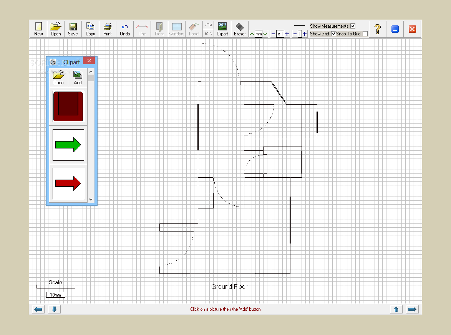Click the Ground Floor label

(x=229, y=287)
